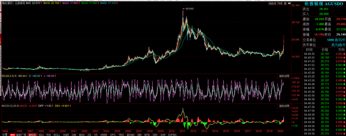Click the 窗 window layout button
This screenshot has height=136, width=346.
click(x=285, y=4)
